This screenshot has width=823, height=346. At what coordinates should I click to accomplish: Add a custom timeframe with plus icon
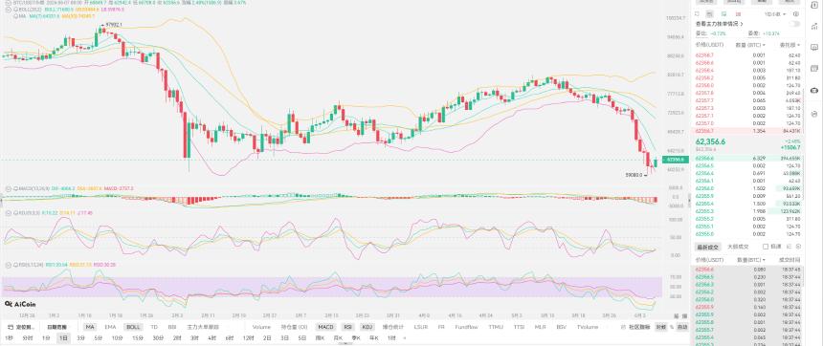[404, 338]
